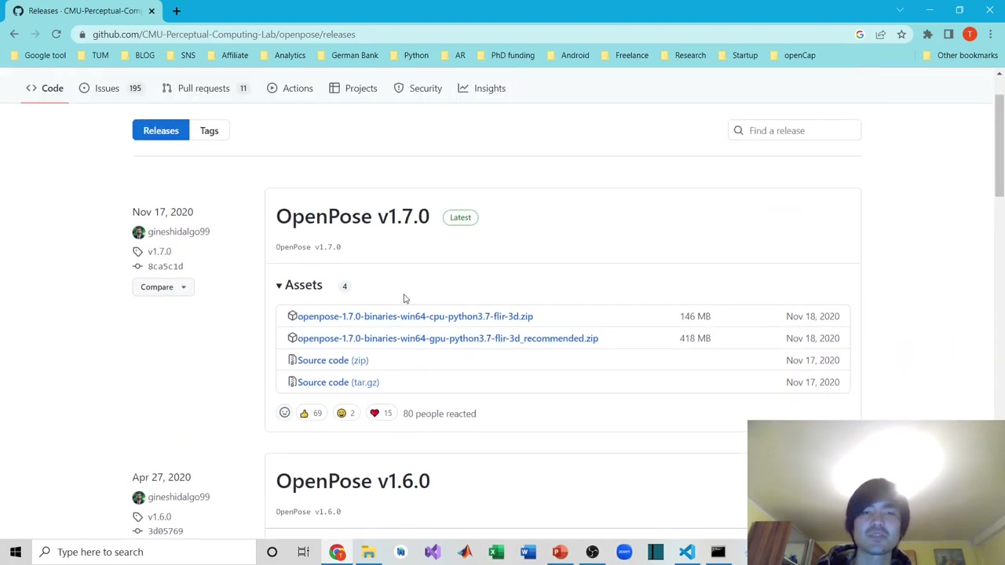Select the Tags button
This screenshot has width=1005, height=565.
[209, 130]
